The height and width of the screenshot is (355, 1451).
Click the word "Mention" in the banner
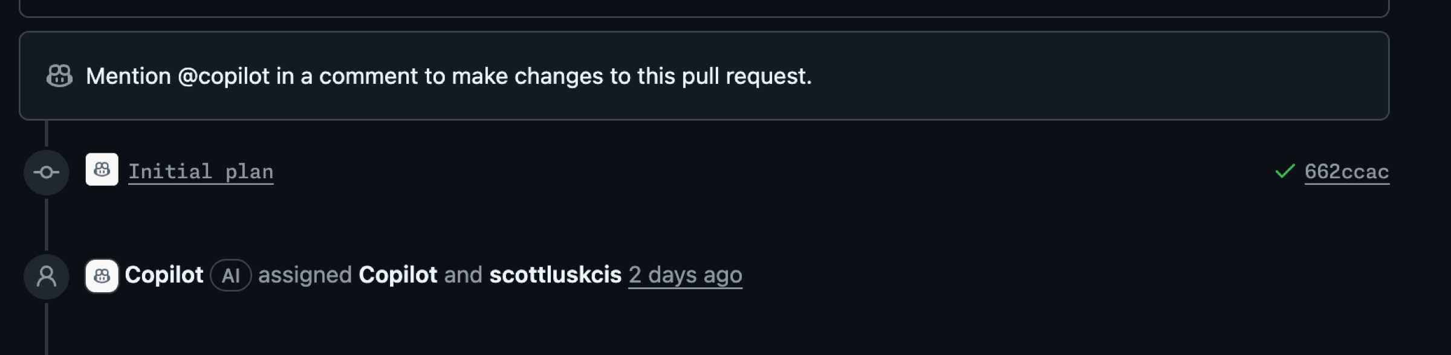click(128, 77)
